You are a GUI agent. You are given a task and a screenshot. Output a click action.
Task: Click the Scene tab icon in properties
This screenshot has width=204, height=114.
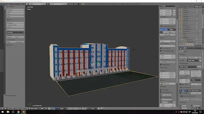[x=189, y=48]
